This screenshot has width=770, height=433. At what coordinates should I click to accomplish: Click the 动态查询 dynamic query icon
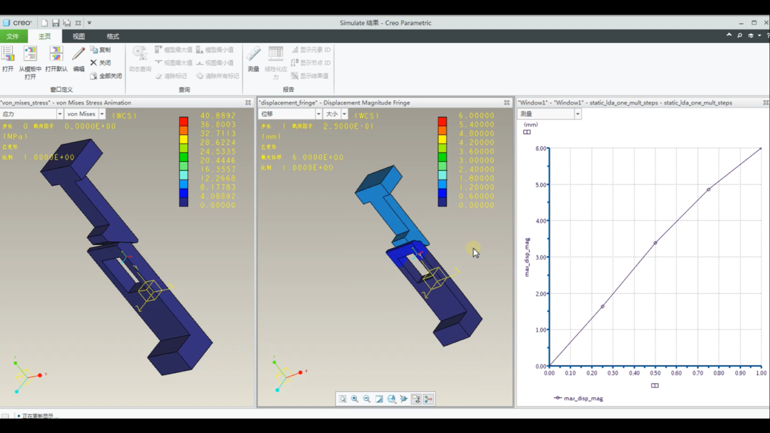(139, 53)
